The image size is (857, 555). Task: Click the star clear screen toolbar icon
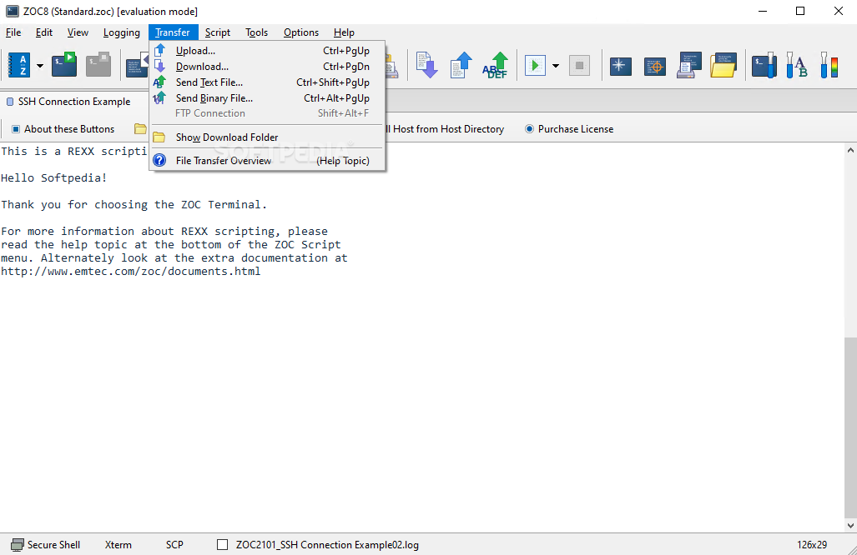point(620,66)
